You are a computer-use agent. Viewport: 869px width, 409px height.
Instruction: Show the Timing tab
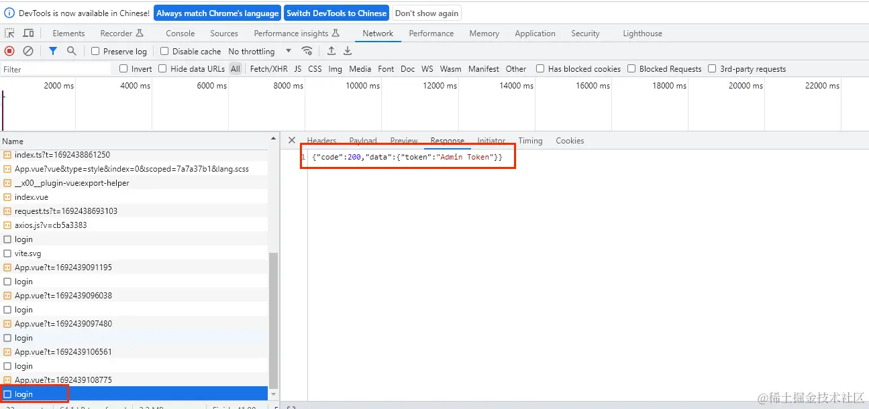(x=530, y=141)
